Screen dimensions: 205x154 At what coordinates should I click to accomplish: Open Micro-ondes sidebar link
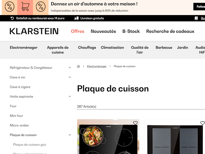pos(19,125)
